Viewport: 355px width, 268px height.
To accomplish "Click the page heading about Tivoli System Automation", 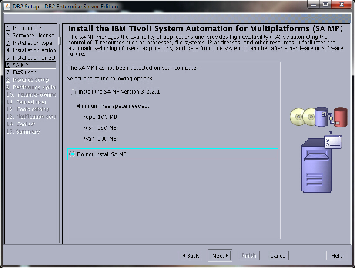I will pyautogui.click(x=205, y=29).
